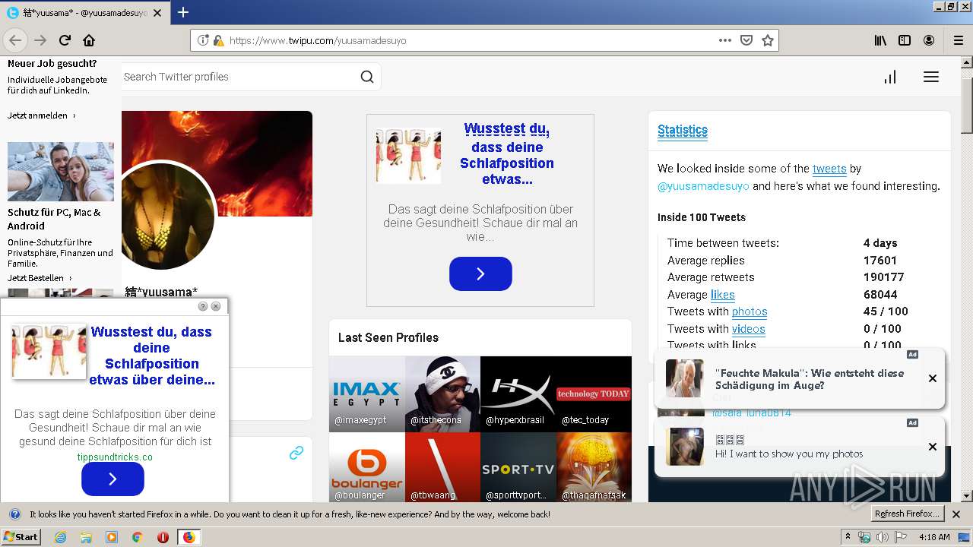Screen dimensions: 973x547
Task: Open a new browser tab
Action: click(183, 12)
